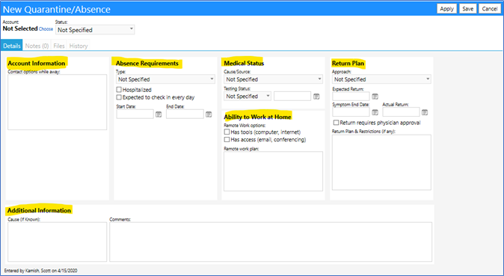
Task: Open the Testing Status dropdown
Action: click(x=248, y=96)
